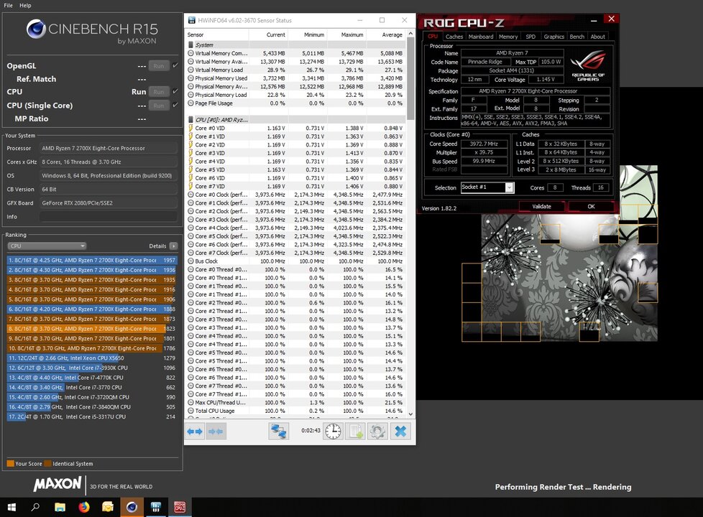Click the icon beside Virtual Memory Load
703x517 pixels.
190,70
